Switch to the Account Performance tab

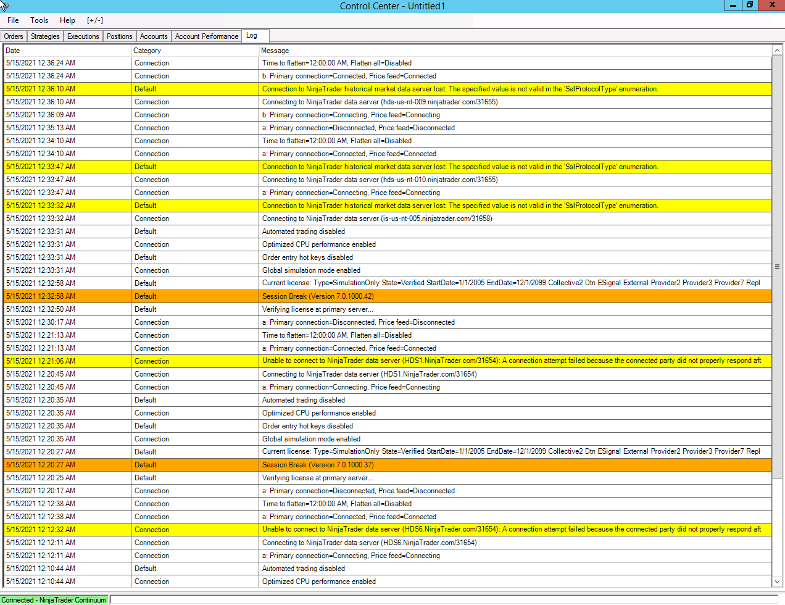pyautogui.click(x=206, y=36)
